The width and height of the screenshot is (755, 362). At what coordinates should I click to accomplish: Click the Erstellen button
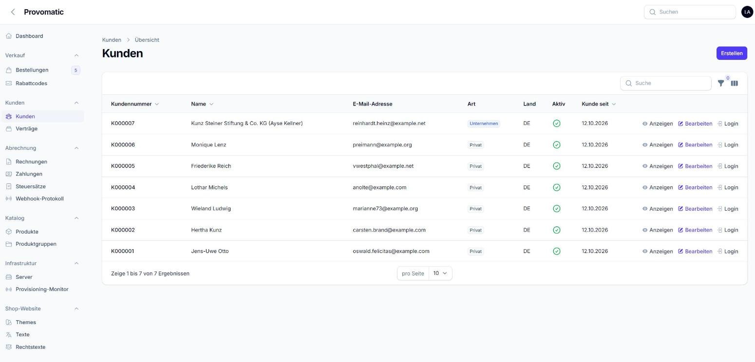[x=732, y=53]
